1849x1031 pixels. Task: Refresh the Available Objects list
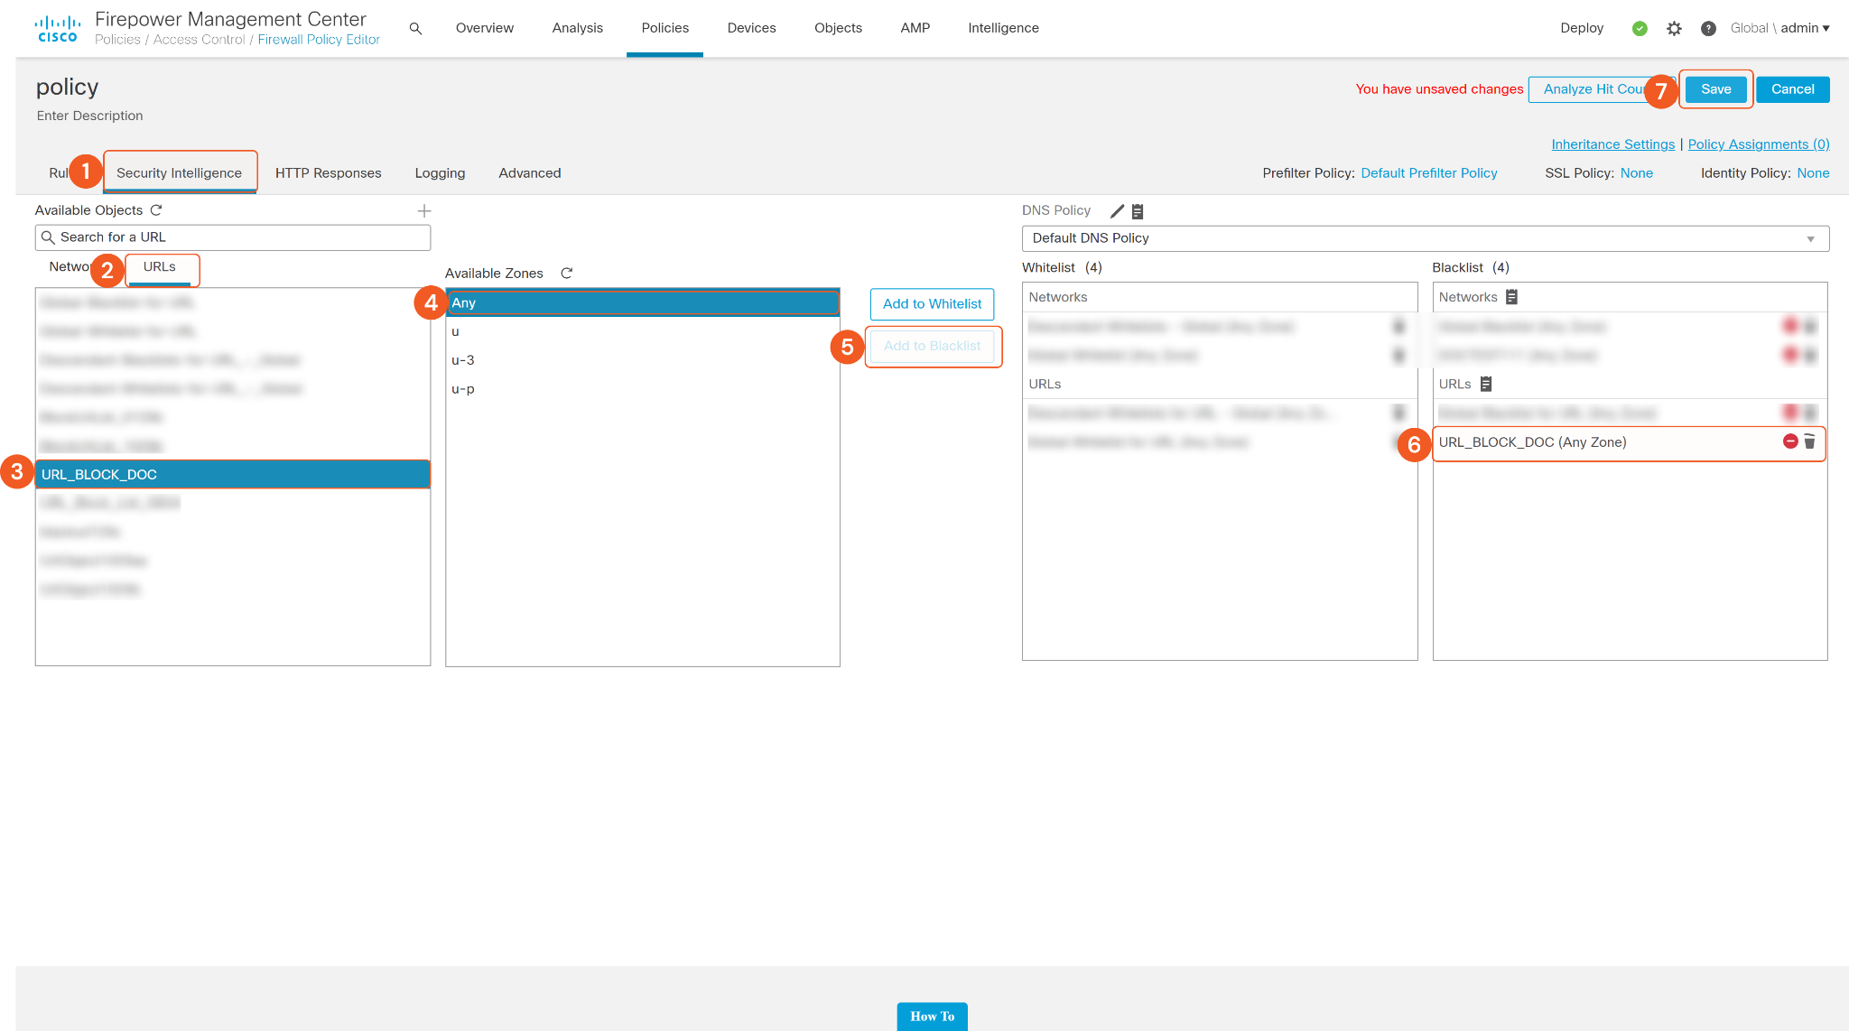point(156,210)
